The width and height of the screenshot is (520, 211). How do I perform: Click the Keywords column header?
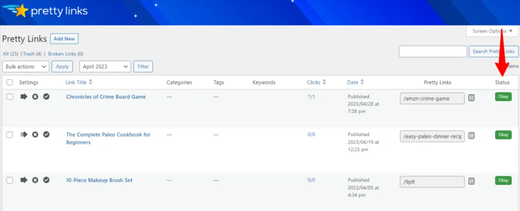tap(264, 83)
